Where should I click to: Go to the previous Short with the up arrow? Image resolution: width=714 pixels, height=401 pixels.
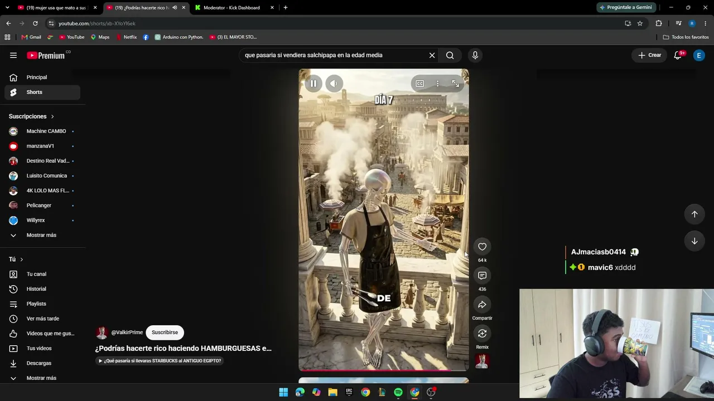pos(694,214)
